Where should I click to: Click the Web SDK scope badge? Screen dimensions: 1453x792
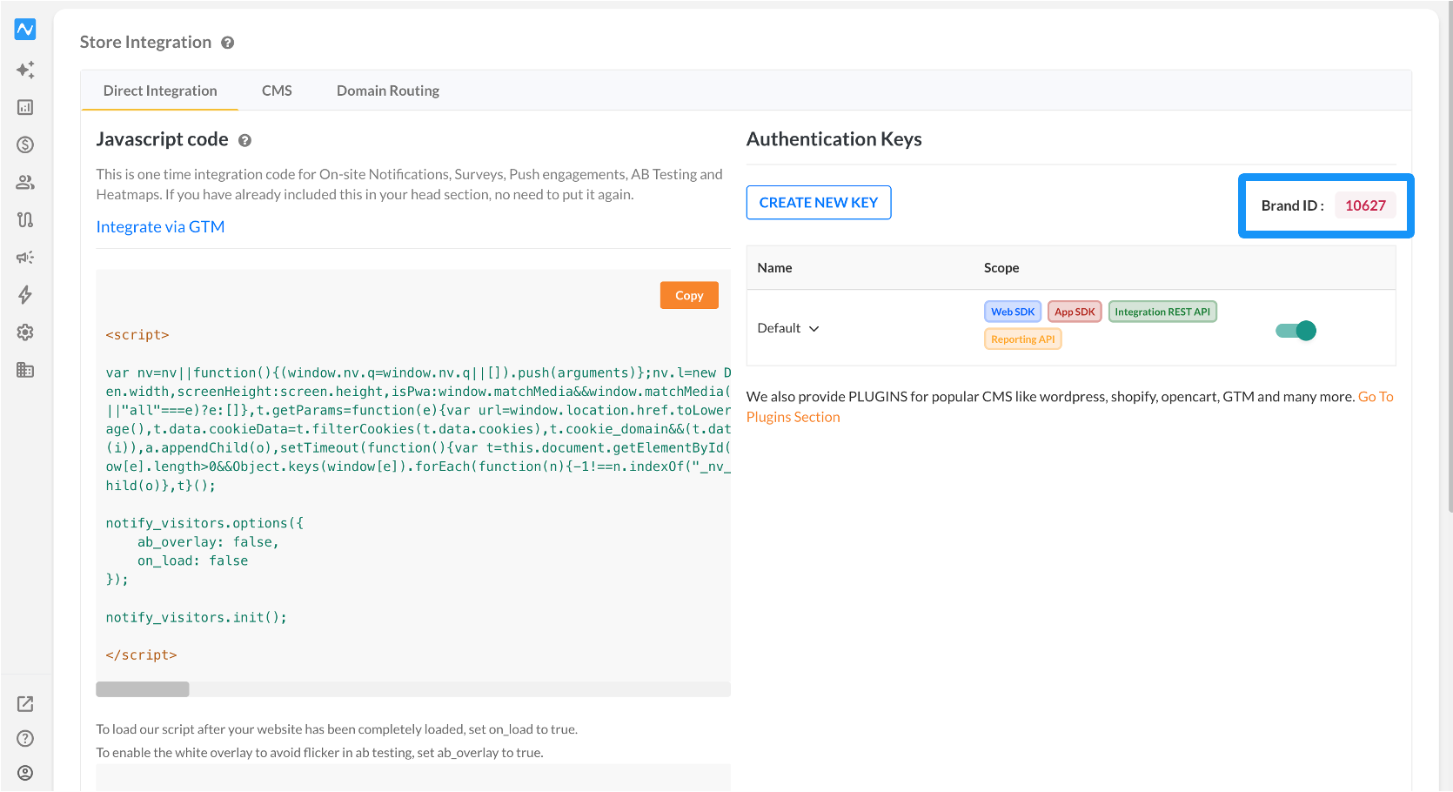(1013, 312)
